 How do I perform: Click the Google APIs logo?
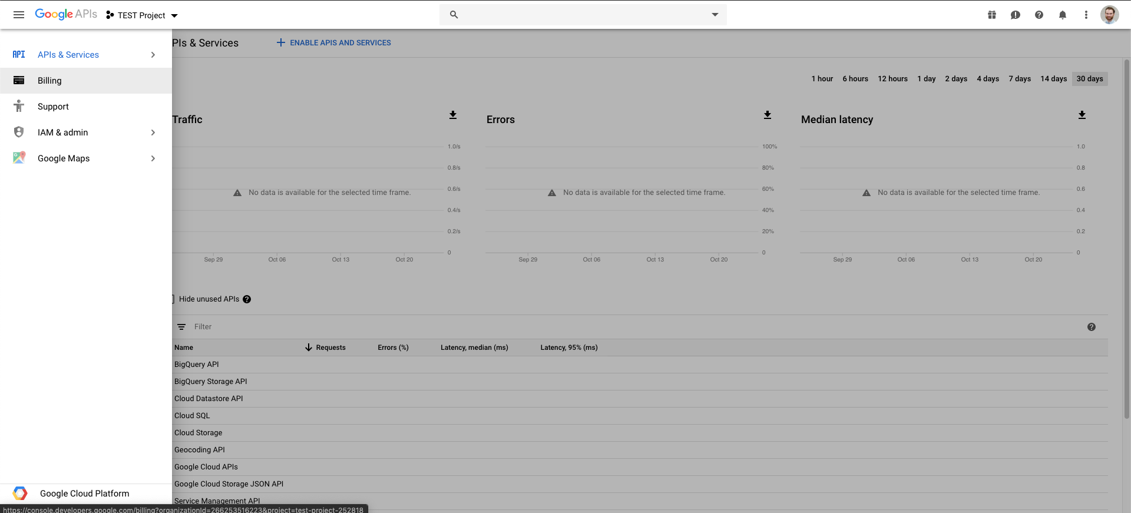(66, 14)
